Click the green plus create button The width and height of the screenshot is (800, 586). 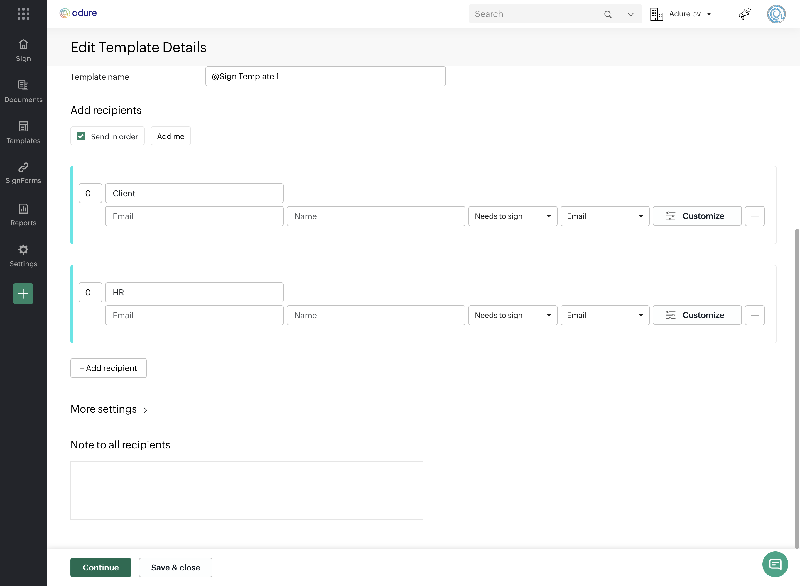point(23,293)
